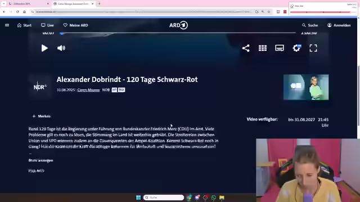Click the video progress bar
This screenshot has width=360, height=202.
[178, 33]
